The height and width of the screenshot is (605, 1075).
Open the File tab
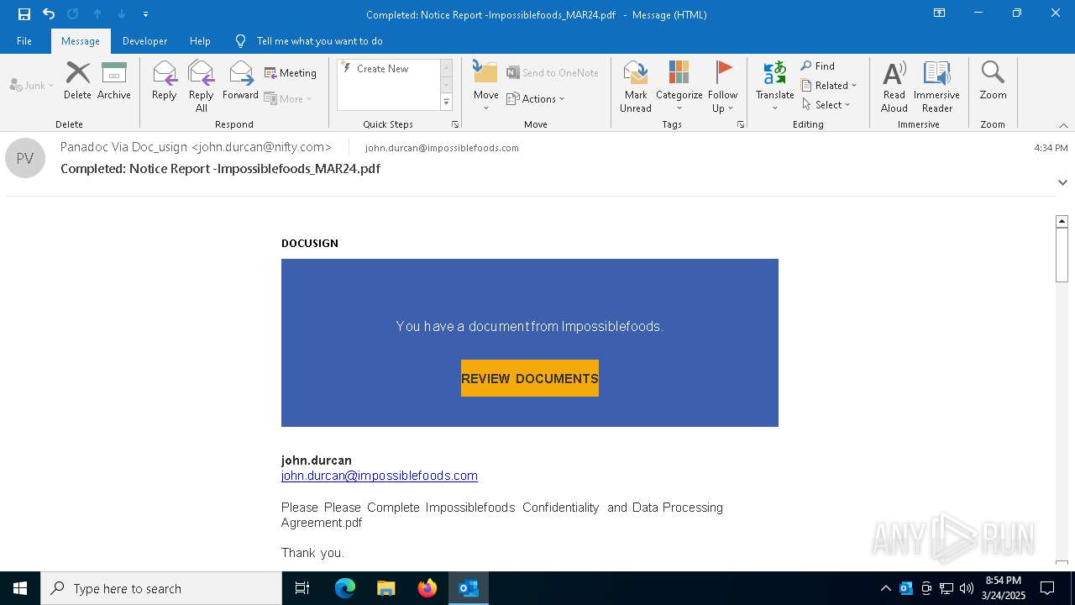pyautogui.click(x=24, y=41)
